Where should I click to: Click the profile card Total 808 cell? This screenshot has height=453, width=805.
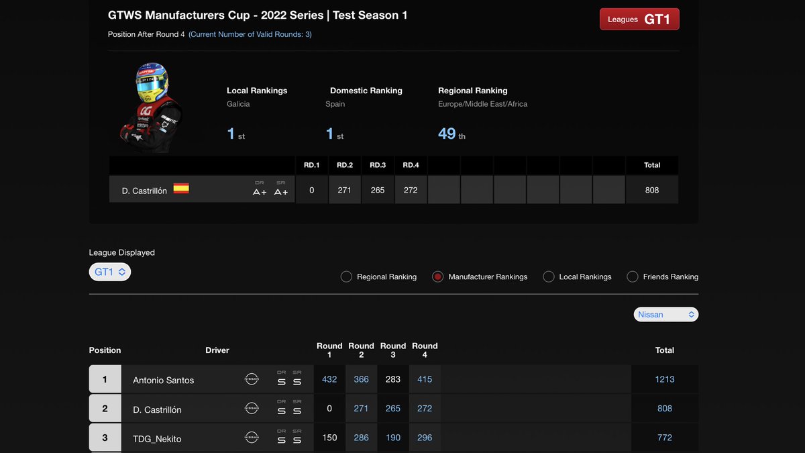[x=652, y=190]
